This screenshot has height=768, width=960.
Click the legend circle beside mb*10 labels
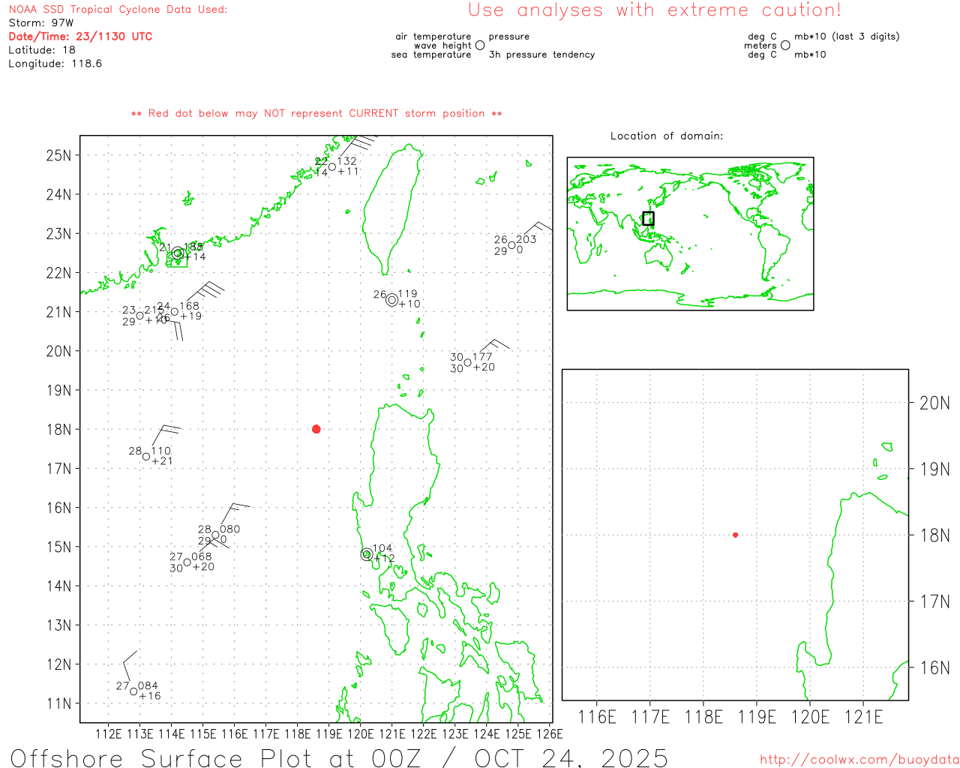(785, 46)
